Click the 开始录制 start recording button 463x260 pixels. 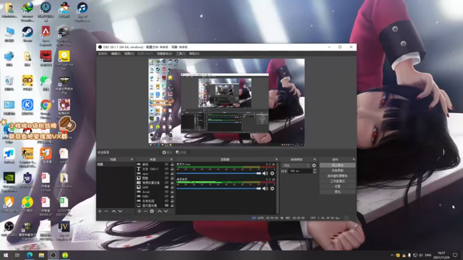337,170
